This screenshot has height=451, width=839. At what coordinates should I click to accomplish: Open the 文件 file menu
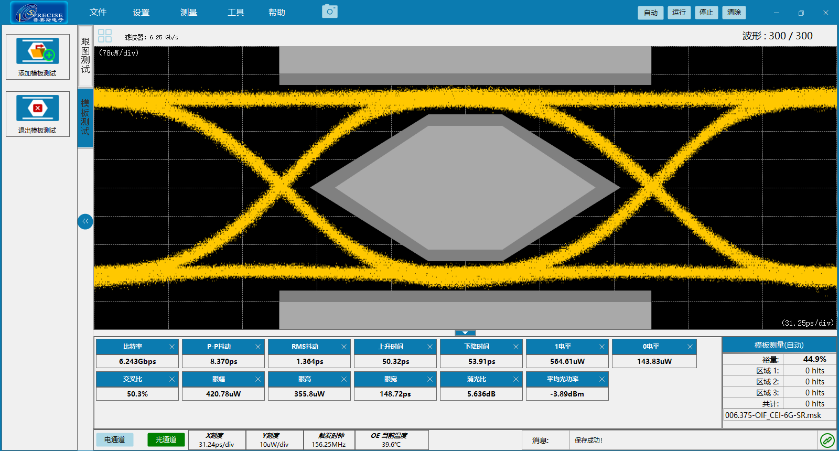[x=98, y=12]
